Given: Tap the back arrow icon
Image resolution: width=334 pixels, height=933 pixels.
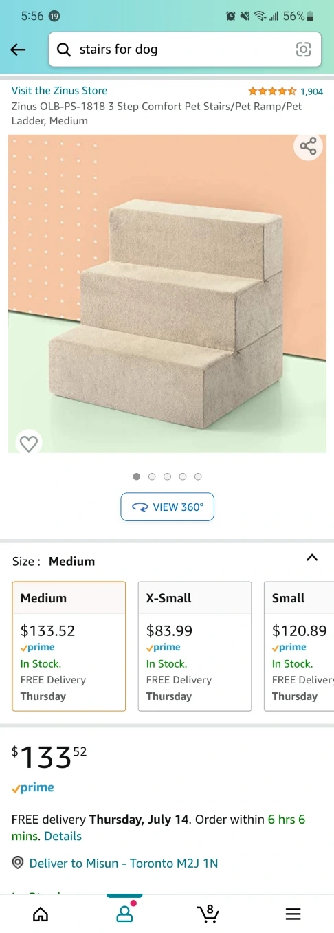Looking at the screenshot, I should (18, 50).
